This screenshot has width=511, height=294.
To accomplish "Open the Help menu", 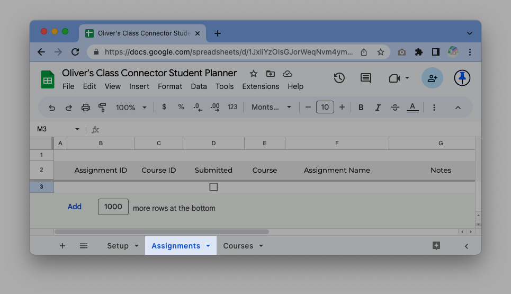I will point(295,86).
